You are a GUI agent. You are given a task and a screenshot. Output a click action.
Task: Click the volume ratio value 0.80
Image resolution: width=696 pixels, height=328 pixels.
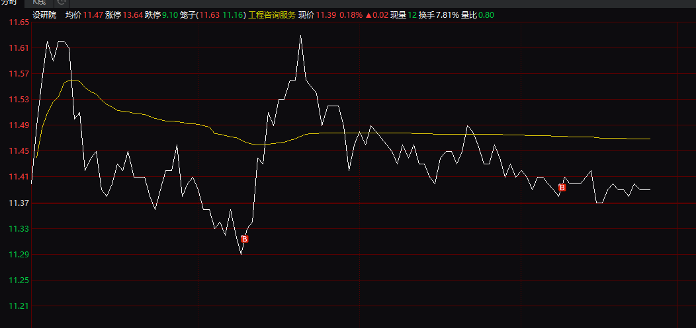pos(486,15)
